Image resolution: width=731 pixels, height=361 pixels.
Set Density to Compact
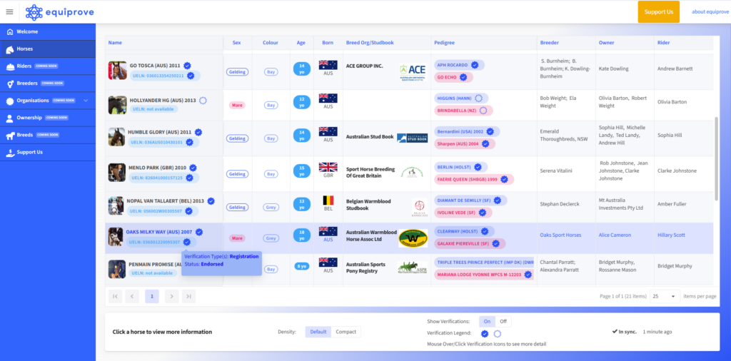346,332
